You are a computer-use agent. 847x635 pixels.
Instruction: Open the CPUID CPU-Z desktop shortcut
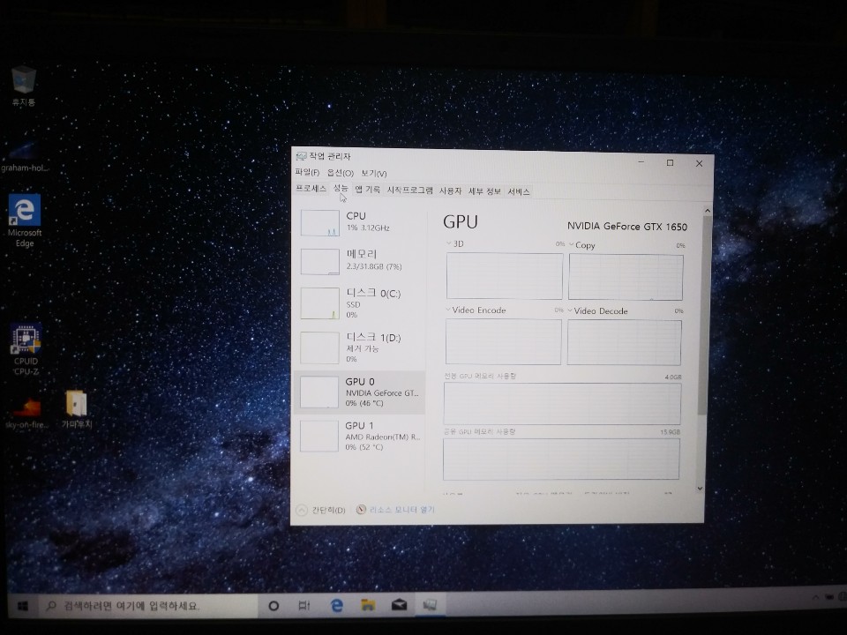click(26, 349)
